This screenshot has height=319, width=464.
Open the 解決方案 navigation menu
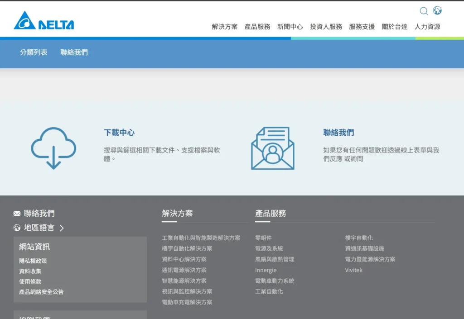click(224, 27)
